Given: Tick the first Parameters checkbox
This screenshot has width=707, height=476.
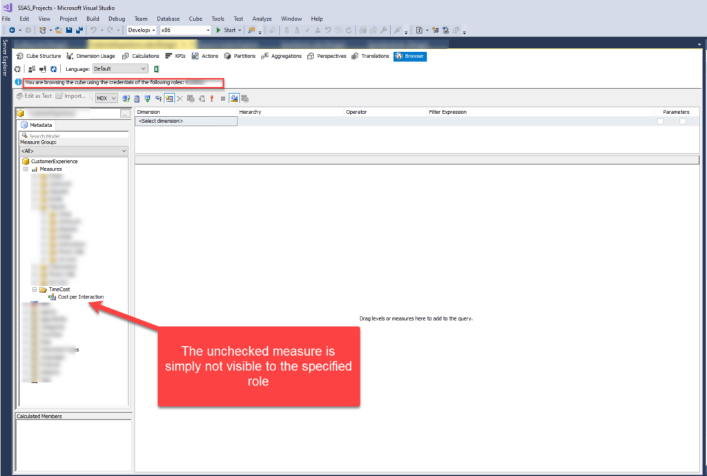Looking at the screenshot, I should pyautogui.click(x=660, y=121).
